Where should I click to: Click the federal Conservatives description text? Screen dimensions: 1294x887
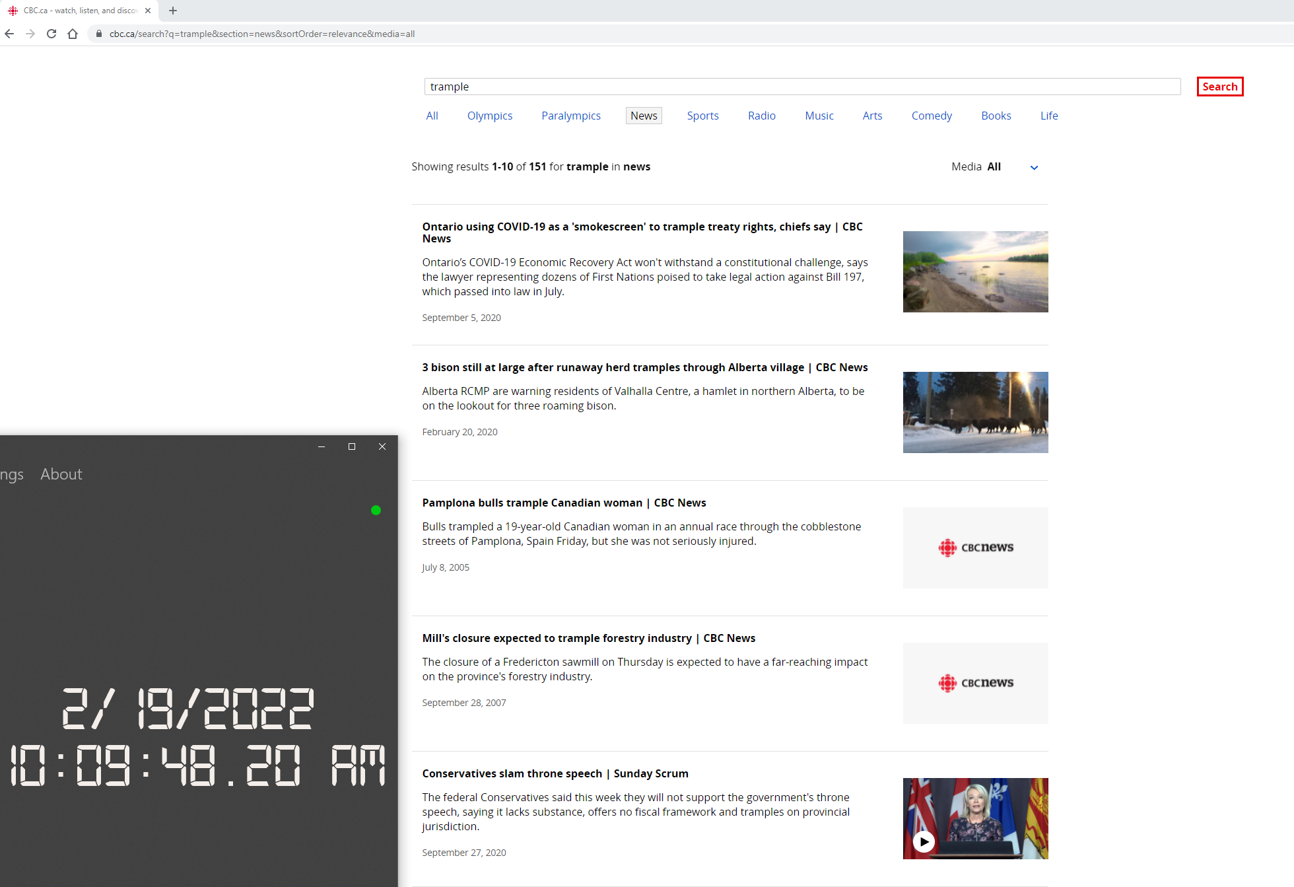click(636, 812)
